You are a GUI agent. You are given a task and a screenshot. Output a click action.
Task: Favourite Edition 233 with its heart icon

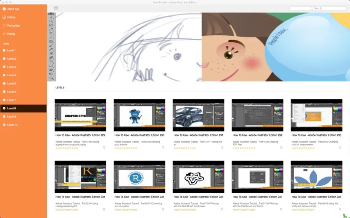coord(340,147)
